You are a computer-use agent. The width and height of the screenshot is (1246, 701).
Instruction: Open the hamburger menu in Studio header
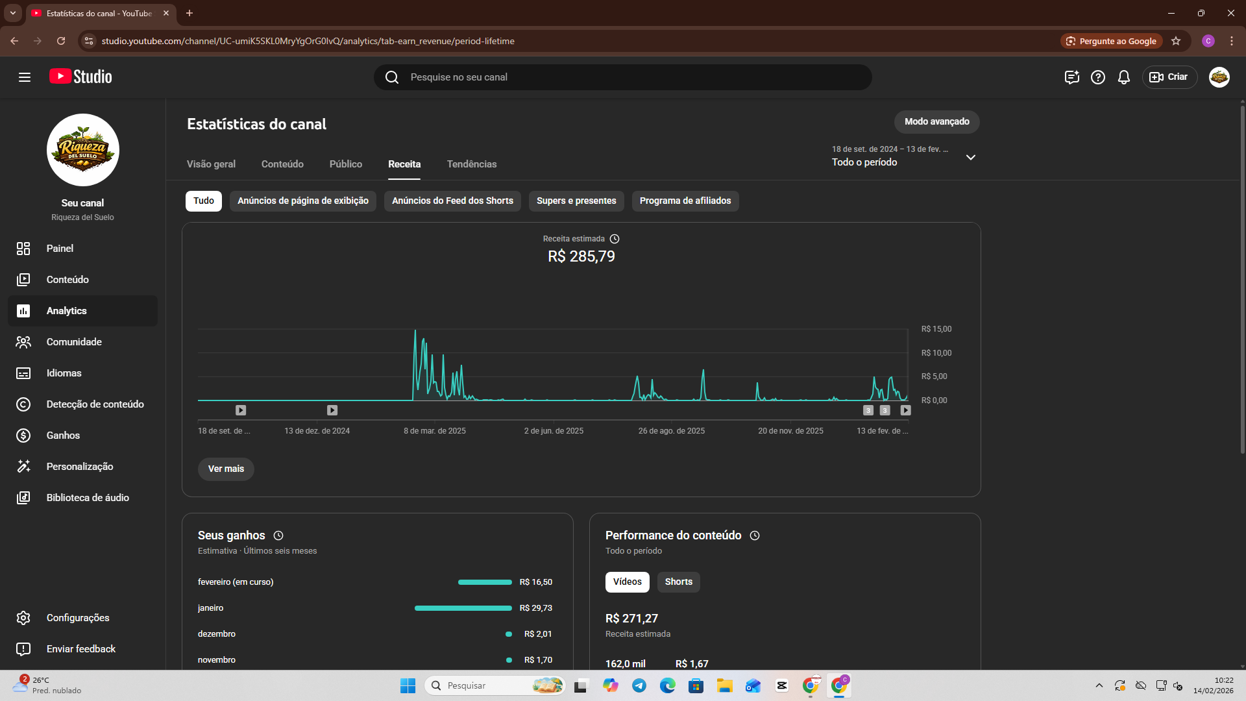click(25, 77)
